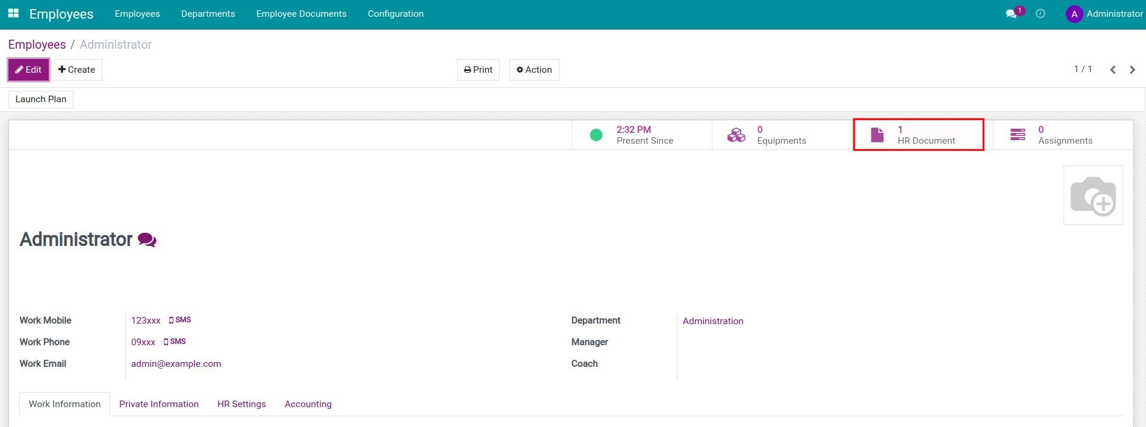This screenshot has width=1146, height=427.
Task: Open the Departments menu
Action: pyautogui.click(x=208, y=14)
